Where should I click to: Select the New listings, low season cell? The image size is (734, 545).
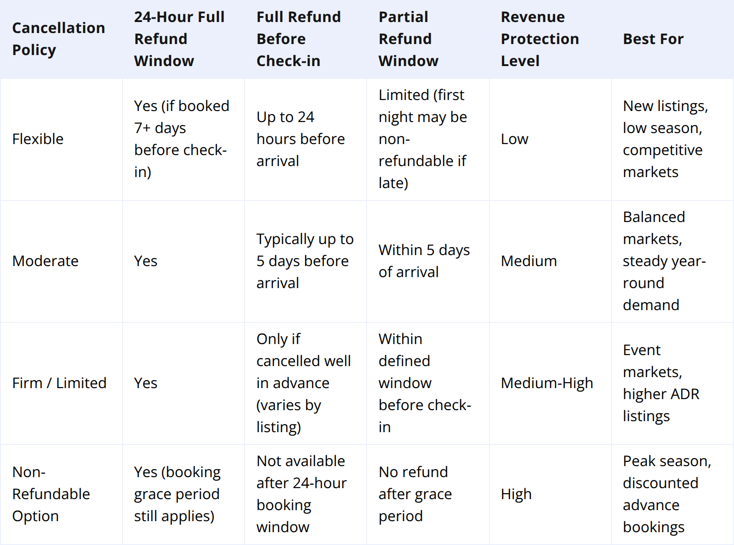click(x=665, y=139)
